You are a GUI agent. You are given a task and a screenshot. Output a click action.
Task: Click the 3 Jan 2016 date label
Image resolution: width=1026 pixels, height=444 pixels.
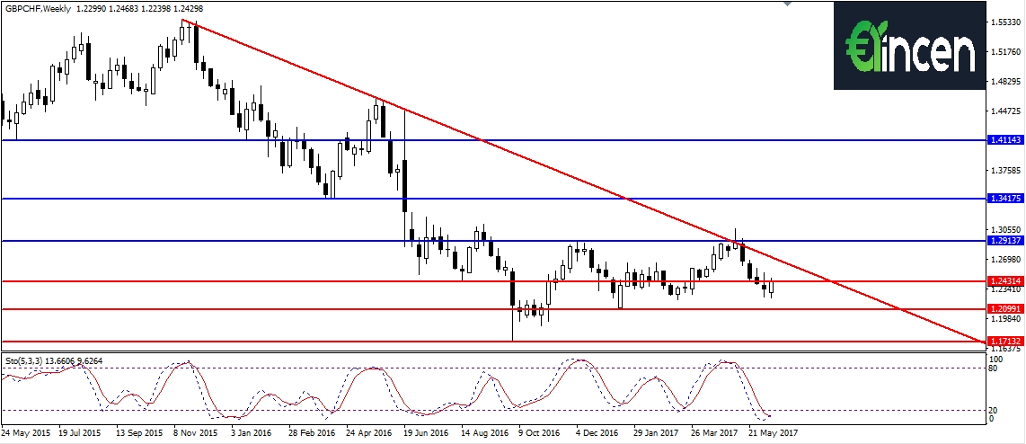(252, 433)
